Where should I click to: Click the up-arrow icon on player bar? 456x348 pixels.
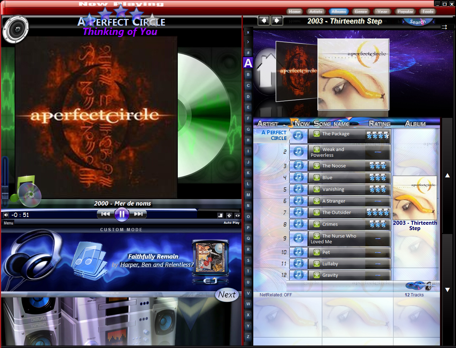(229, 215)
